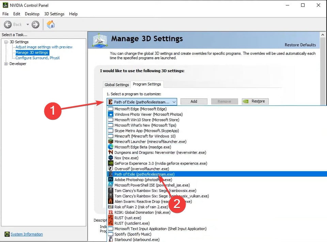The height and width of the screenshot is (242, 327).
Task: Choose Overwolf (overwolflauncher.exe) entry
Action: 217,168
